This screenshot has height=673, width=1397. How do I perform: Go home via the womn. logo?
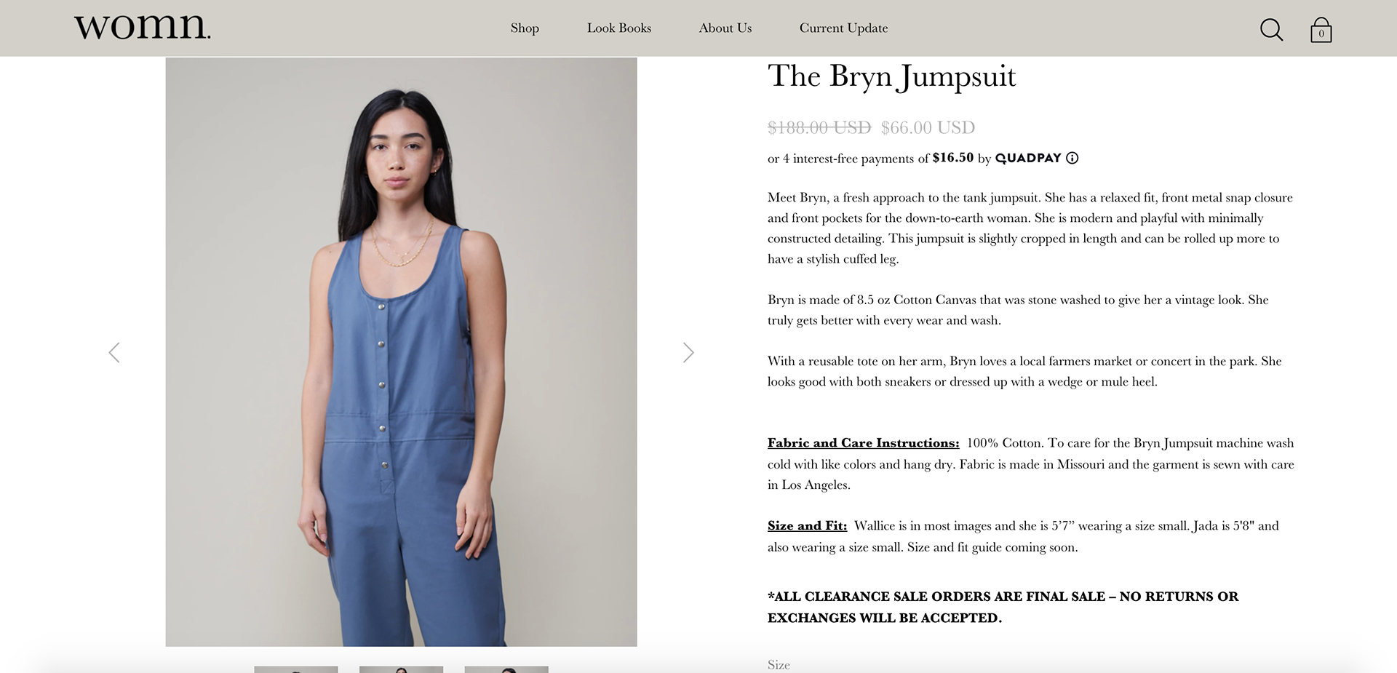pyautogui.click(x=143, y=27)
